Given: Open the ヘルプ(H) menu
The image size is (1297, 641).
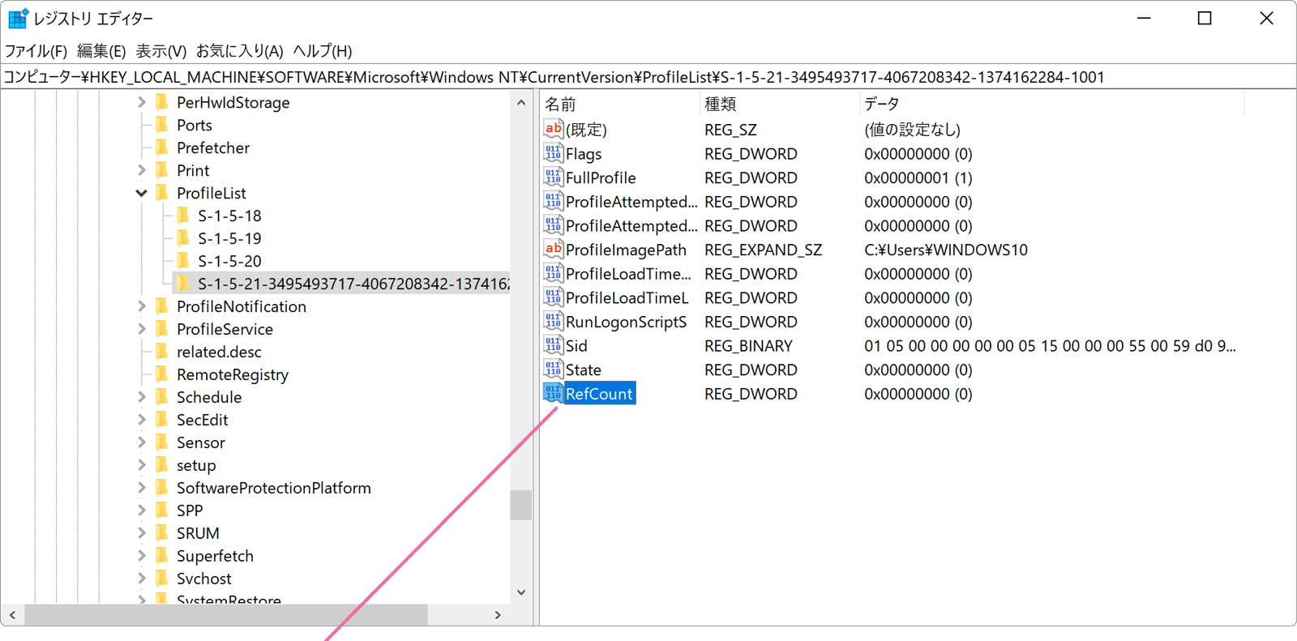Looking at the screenshot, I should pos(323,51).
